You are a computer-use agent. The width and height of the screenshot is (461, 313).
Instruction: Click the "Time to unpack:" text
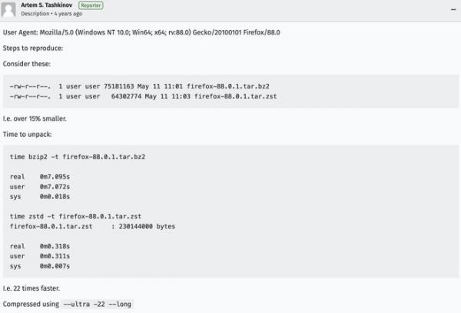pos(27,135)
